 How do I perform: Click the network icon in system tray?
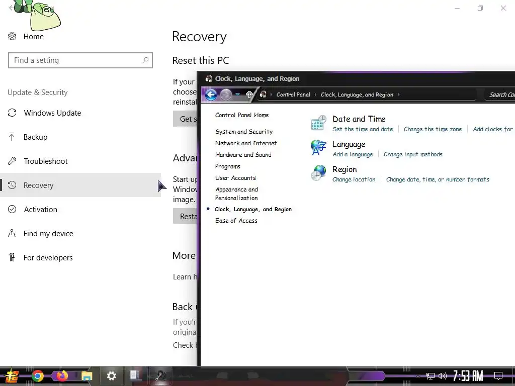(431, 376)
